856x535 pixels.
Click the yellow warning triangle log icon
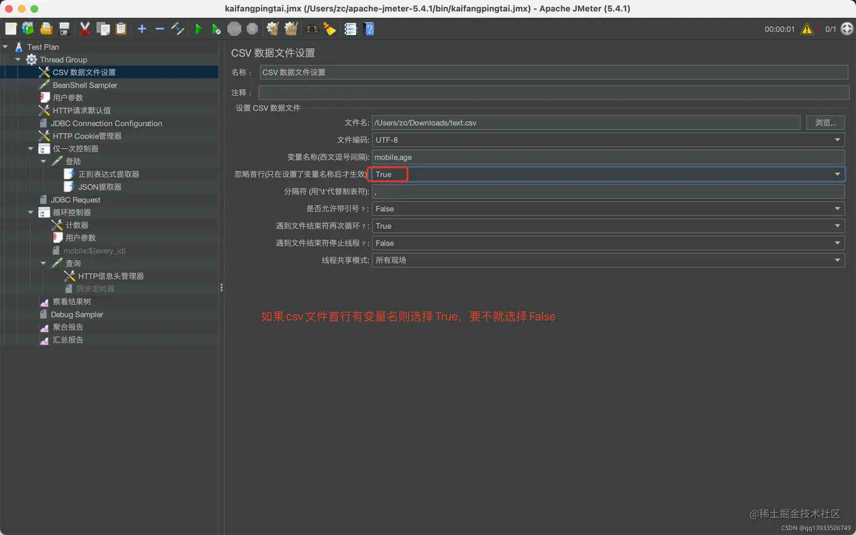point(807,29)
